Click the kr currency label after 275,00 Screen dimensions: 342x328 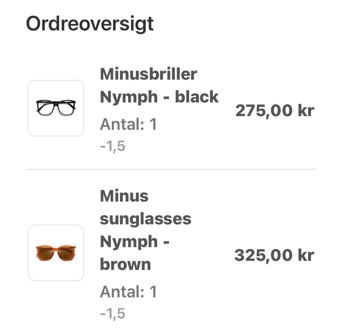pyautogui.click(x=306, y=111)
